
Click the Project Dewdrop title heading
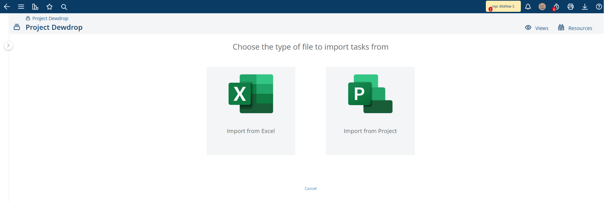[x=54, y=27]
